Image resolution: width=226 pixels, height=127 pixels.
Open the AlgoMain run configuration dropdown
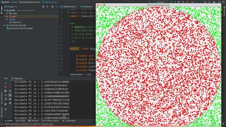click(x=160, y=2)
